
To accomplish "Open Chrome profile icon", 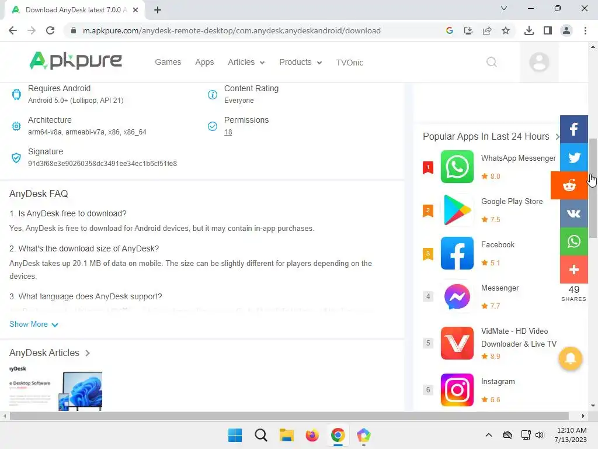I will (566, 30).
